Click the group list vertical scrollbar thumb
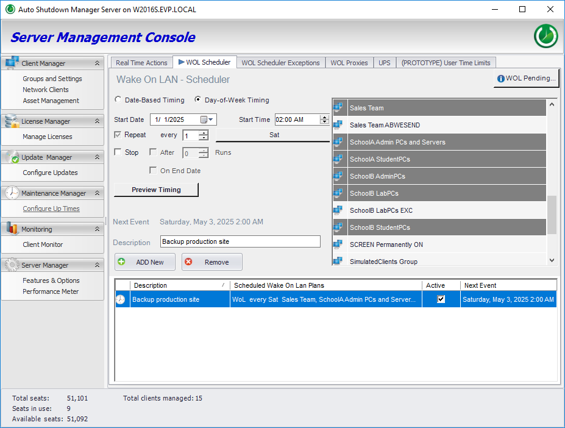The image size is (565, 428). coord(552,215)
